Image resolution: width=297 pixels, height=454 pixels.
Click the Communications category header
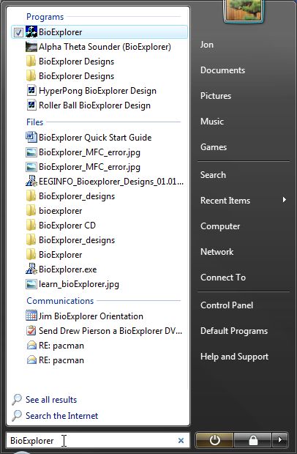pos(60,301)
